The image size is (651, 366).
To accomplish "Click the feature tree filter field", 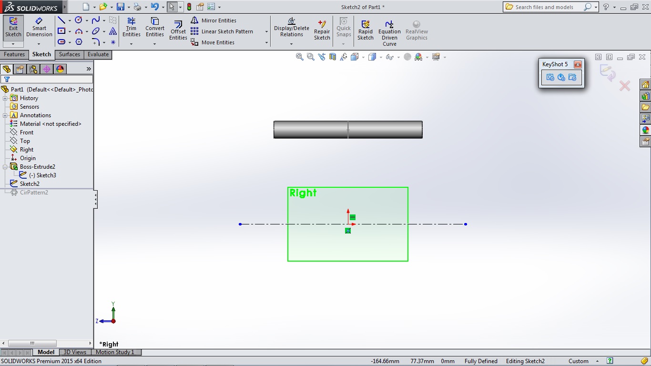I will pyautogui.click(x=47, y=79).
